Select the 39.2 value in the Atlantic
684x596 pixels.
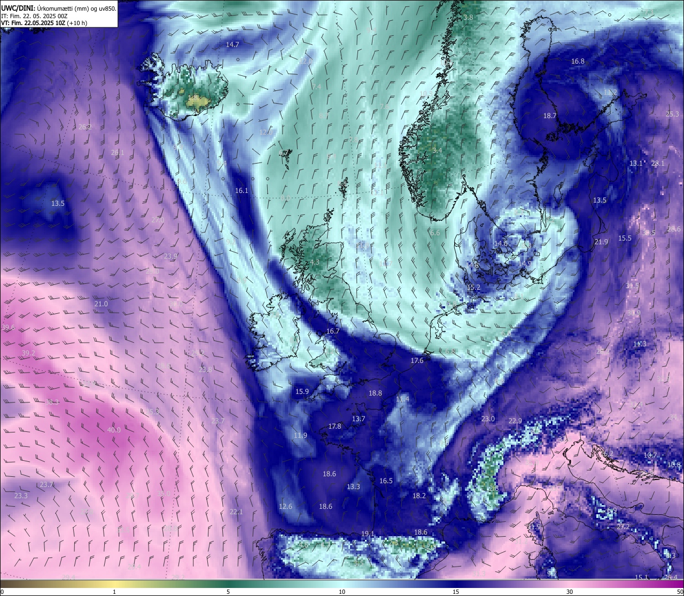(x=28, y=353)
